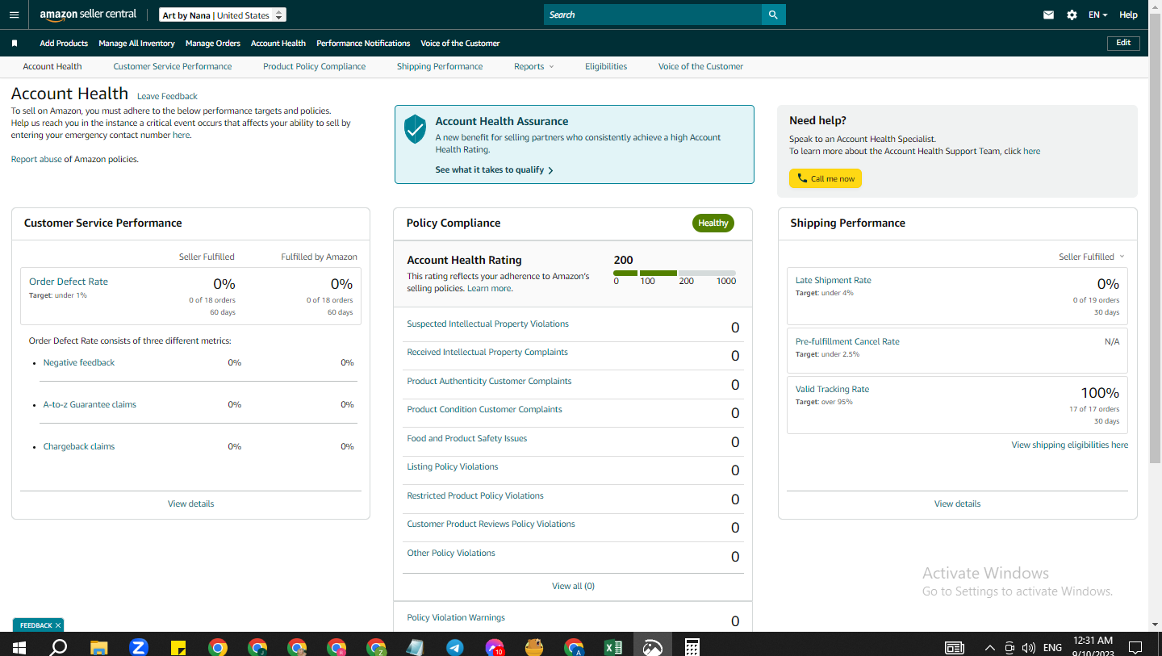1162x656 pixels.
Task: Open Telegram from the taskbar
Action: 454,647
